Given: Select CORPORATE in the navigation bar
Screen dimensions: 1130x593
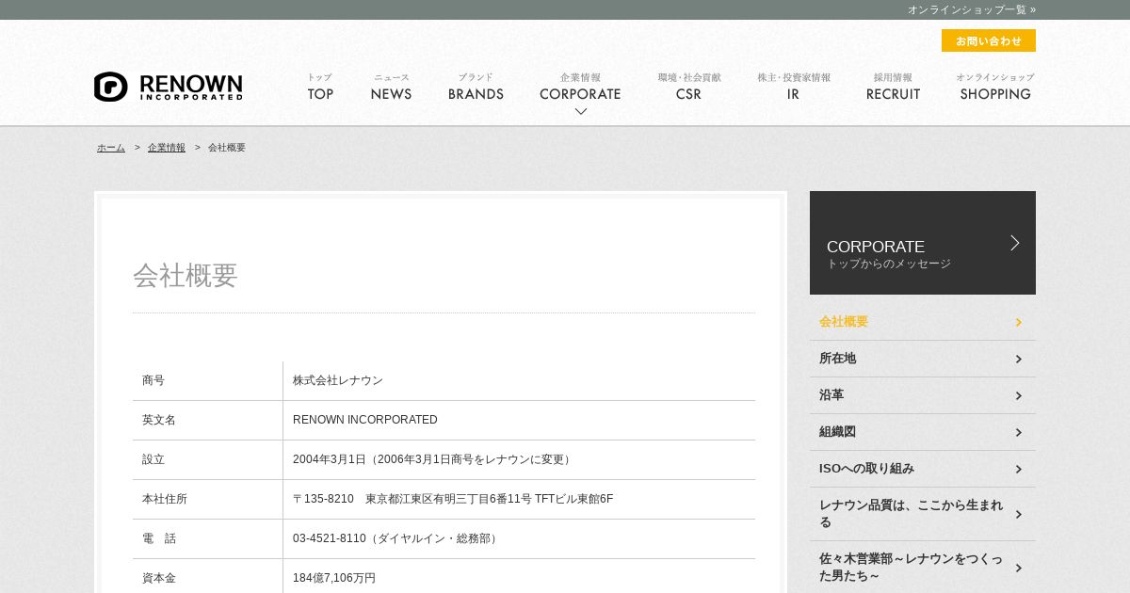Looking at the screenshot, I should [580, 88].
